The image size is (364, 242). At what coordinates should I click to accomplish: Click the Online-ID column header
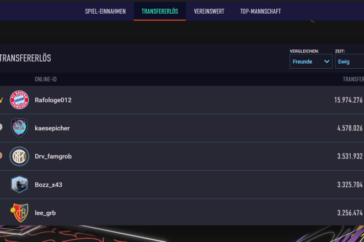tap(46, 79)
